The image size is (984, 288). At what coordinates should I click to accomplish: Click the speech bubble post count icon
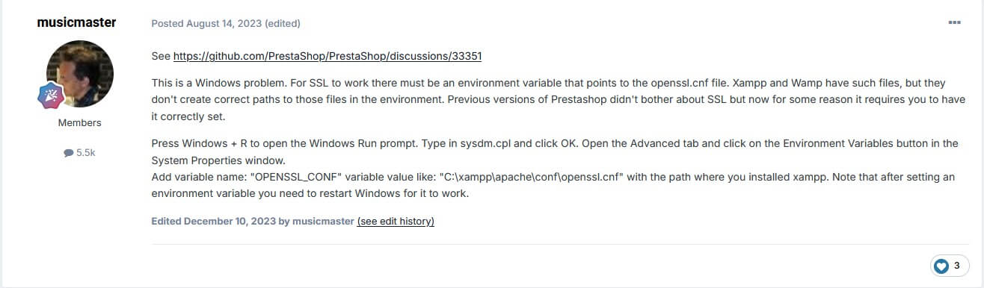(69, 152)
